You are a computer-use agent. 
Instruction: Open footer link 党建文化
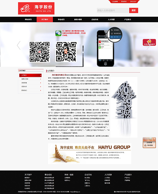tap(87, 183)
